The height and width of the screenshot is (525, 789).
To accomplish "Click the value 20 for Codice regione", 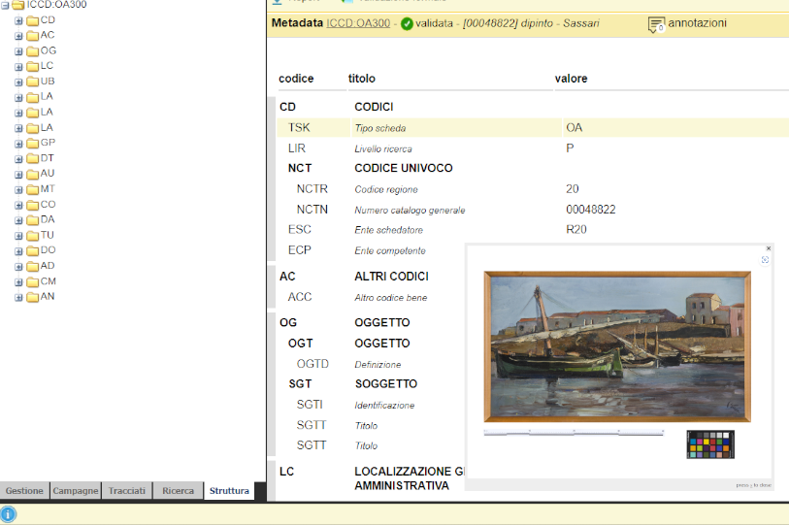I will click(573, 189).
